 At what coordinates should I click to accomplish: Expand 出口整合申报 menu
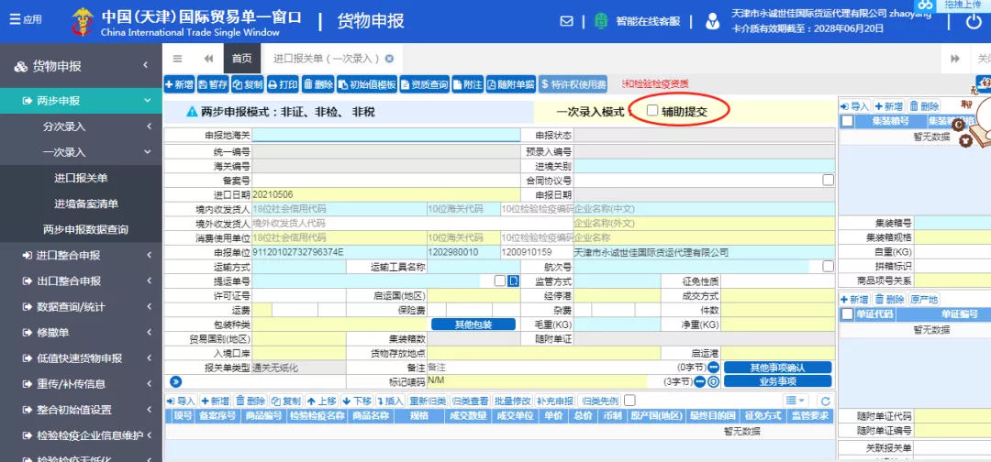[149, 280]
